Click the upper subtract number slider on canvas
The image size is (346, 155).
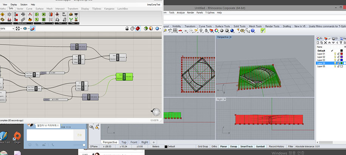(53, 73)
